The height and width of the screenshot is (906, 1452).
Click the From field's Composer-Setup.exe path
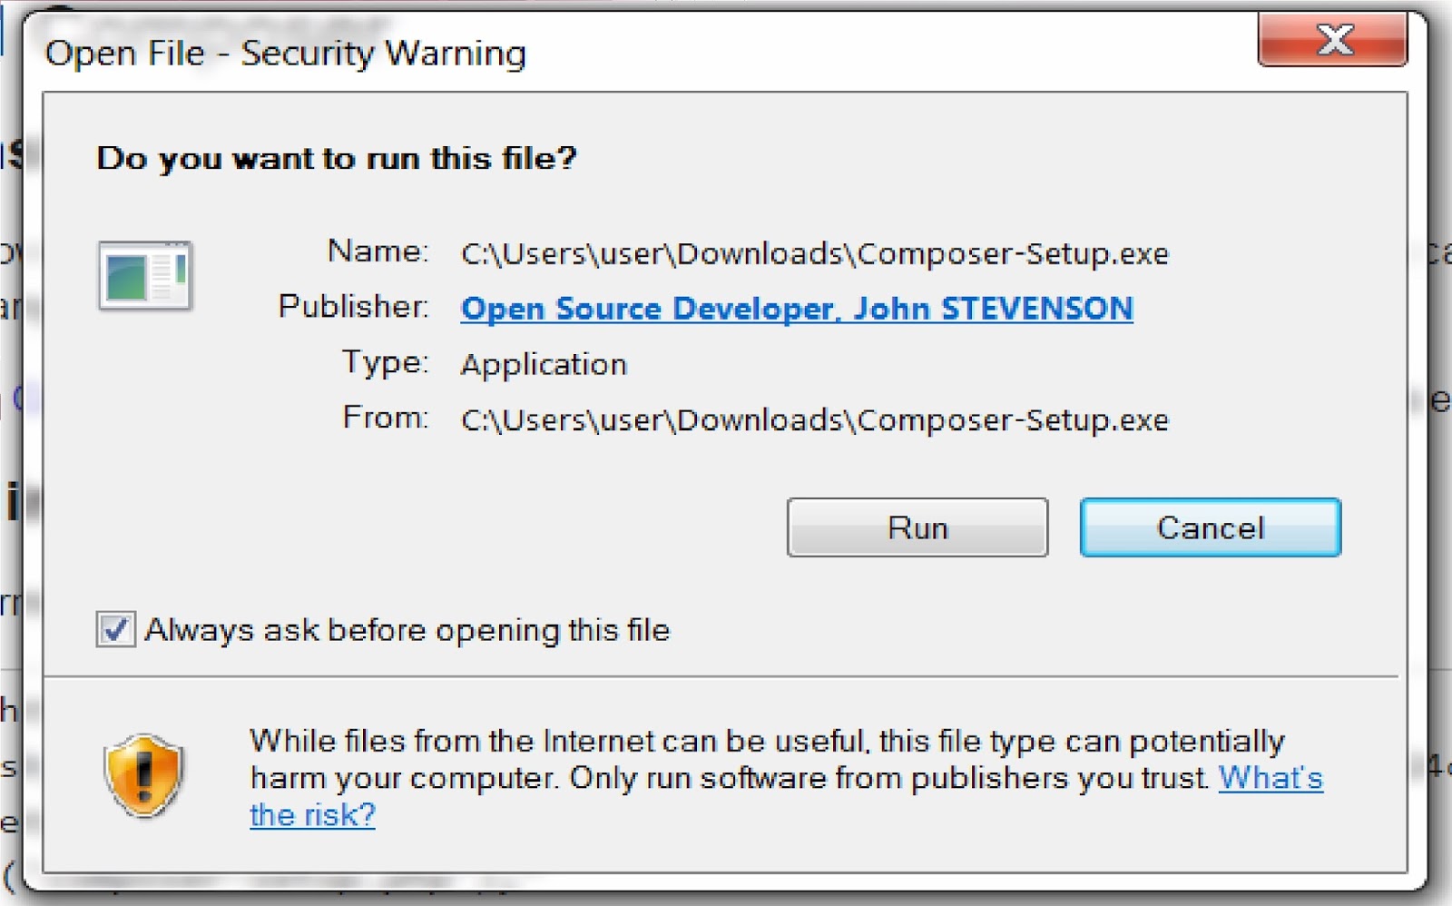[x=814, y=420]
